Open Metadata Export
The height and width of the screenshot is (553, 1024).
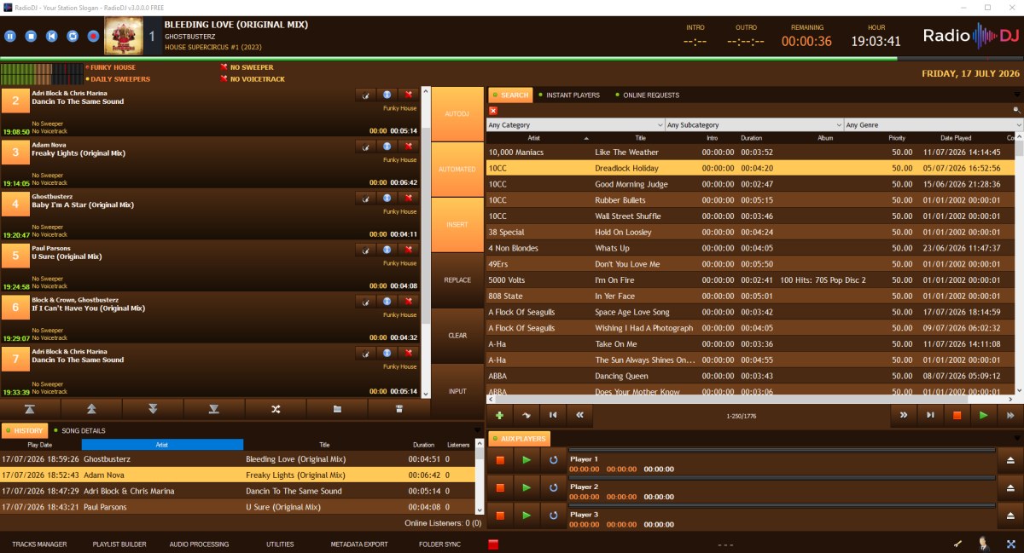click(359, 544)
